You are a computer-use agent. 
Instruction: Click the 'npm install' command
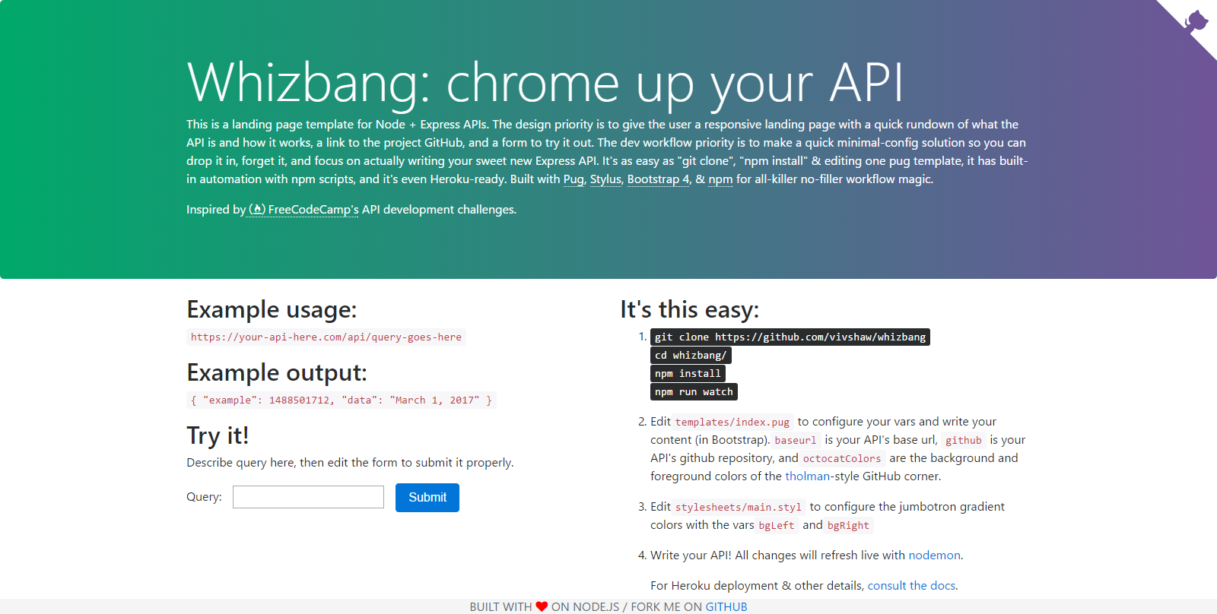688,374
